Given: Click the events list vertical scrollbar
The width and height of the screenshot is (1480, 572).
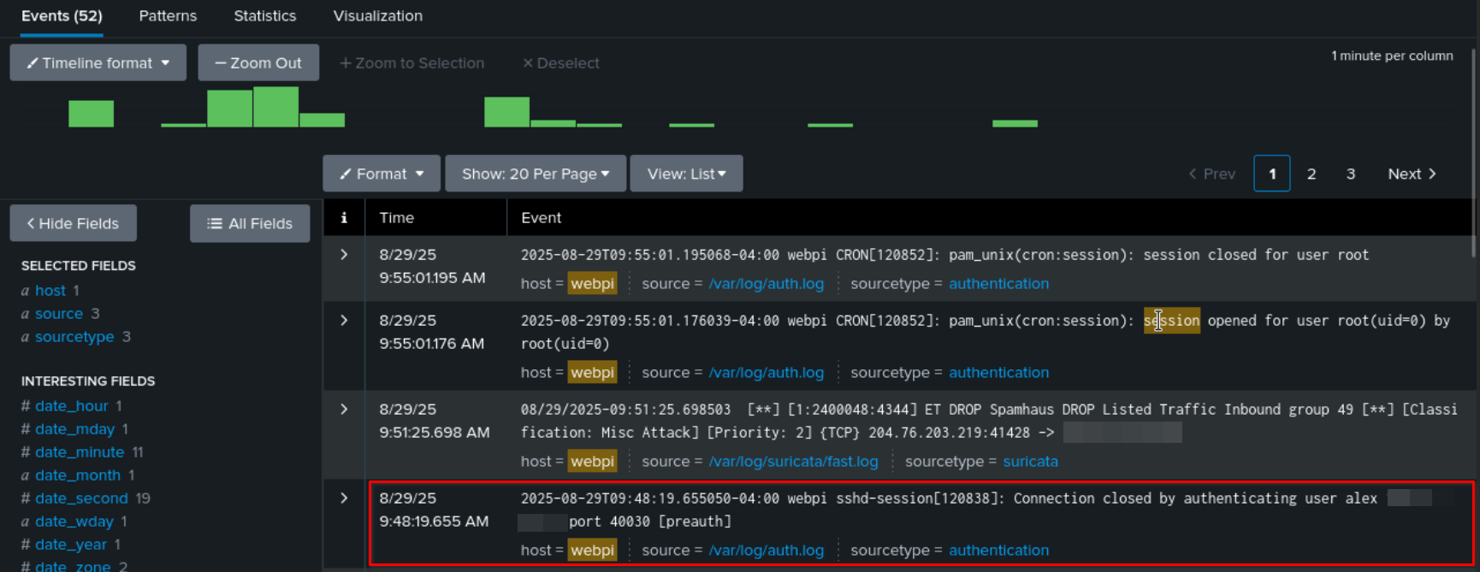Looking at the screenshot, I should pos(1473,154).
